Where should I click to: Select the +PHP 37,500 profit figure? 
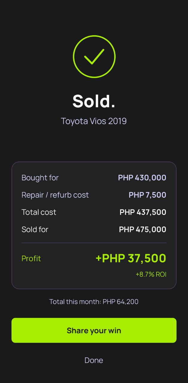coord(131,258)
